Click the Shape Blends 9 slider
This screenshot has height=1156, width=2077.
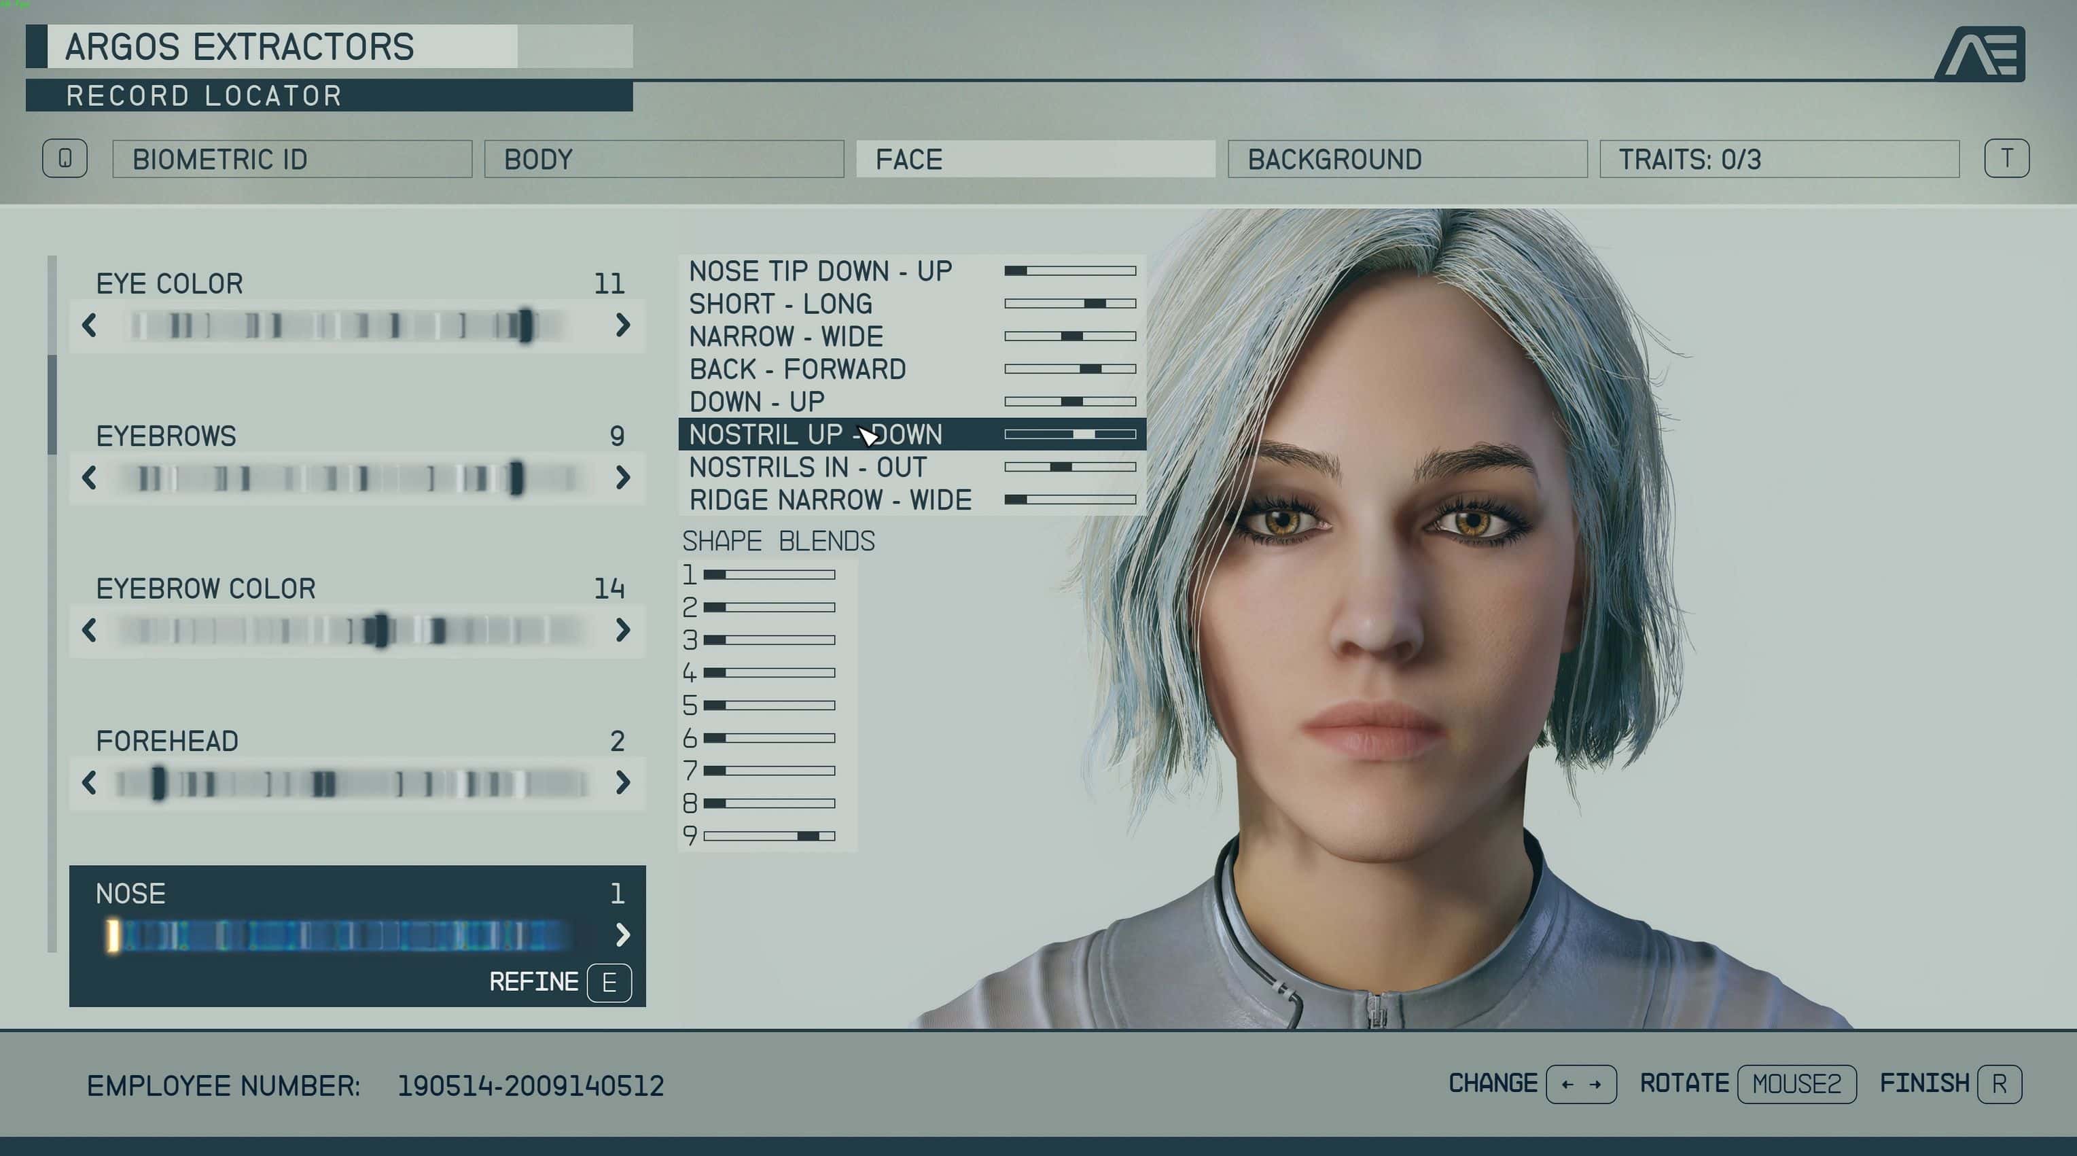click(x=768, y=837)
